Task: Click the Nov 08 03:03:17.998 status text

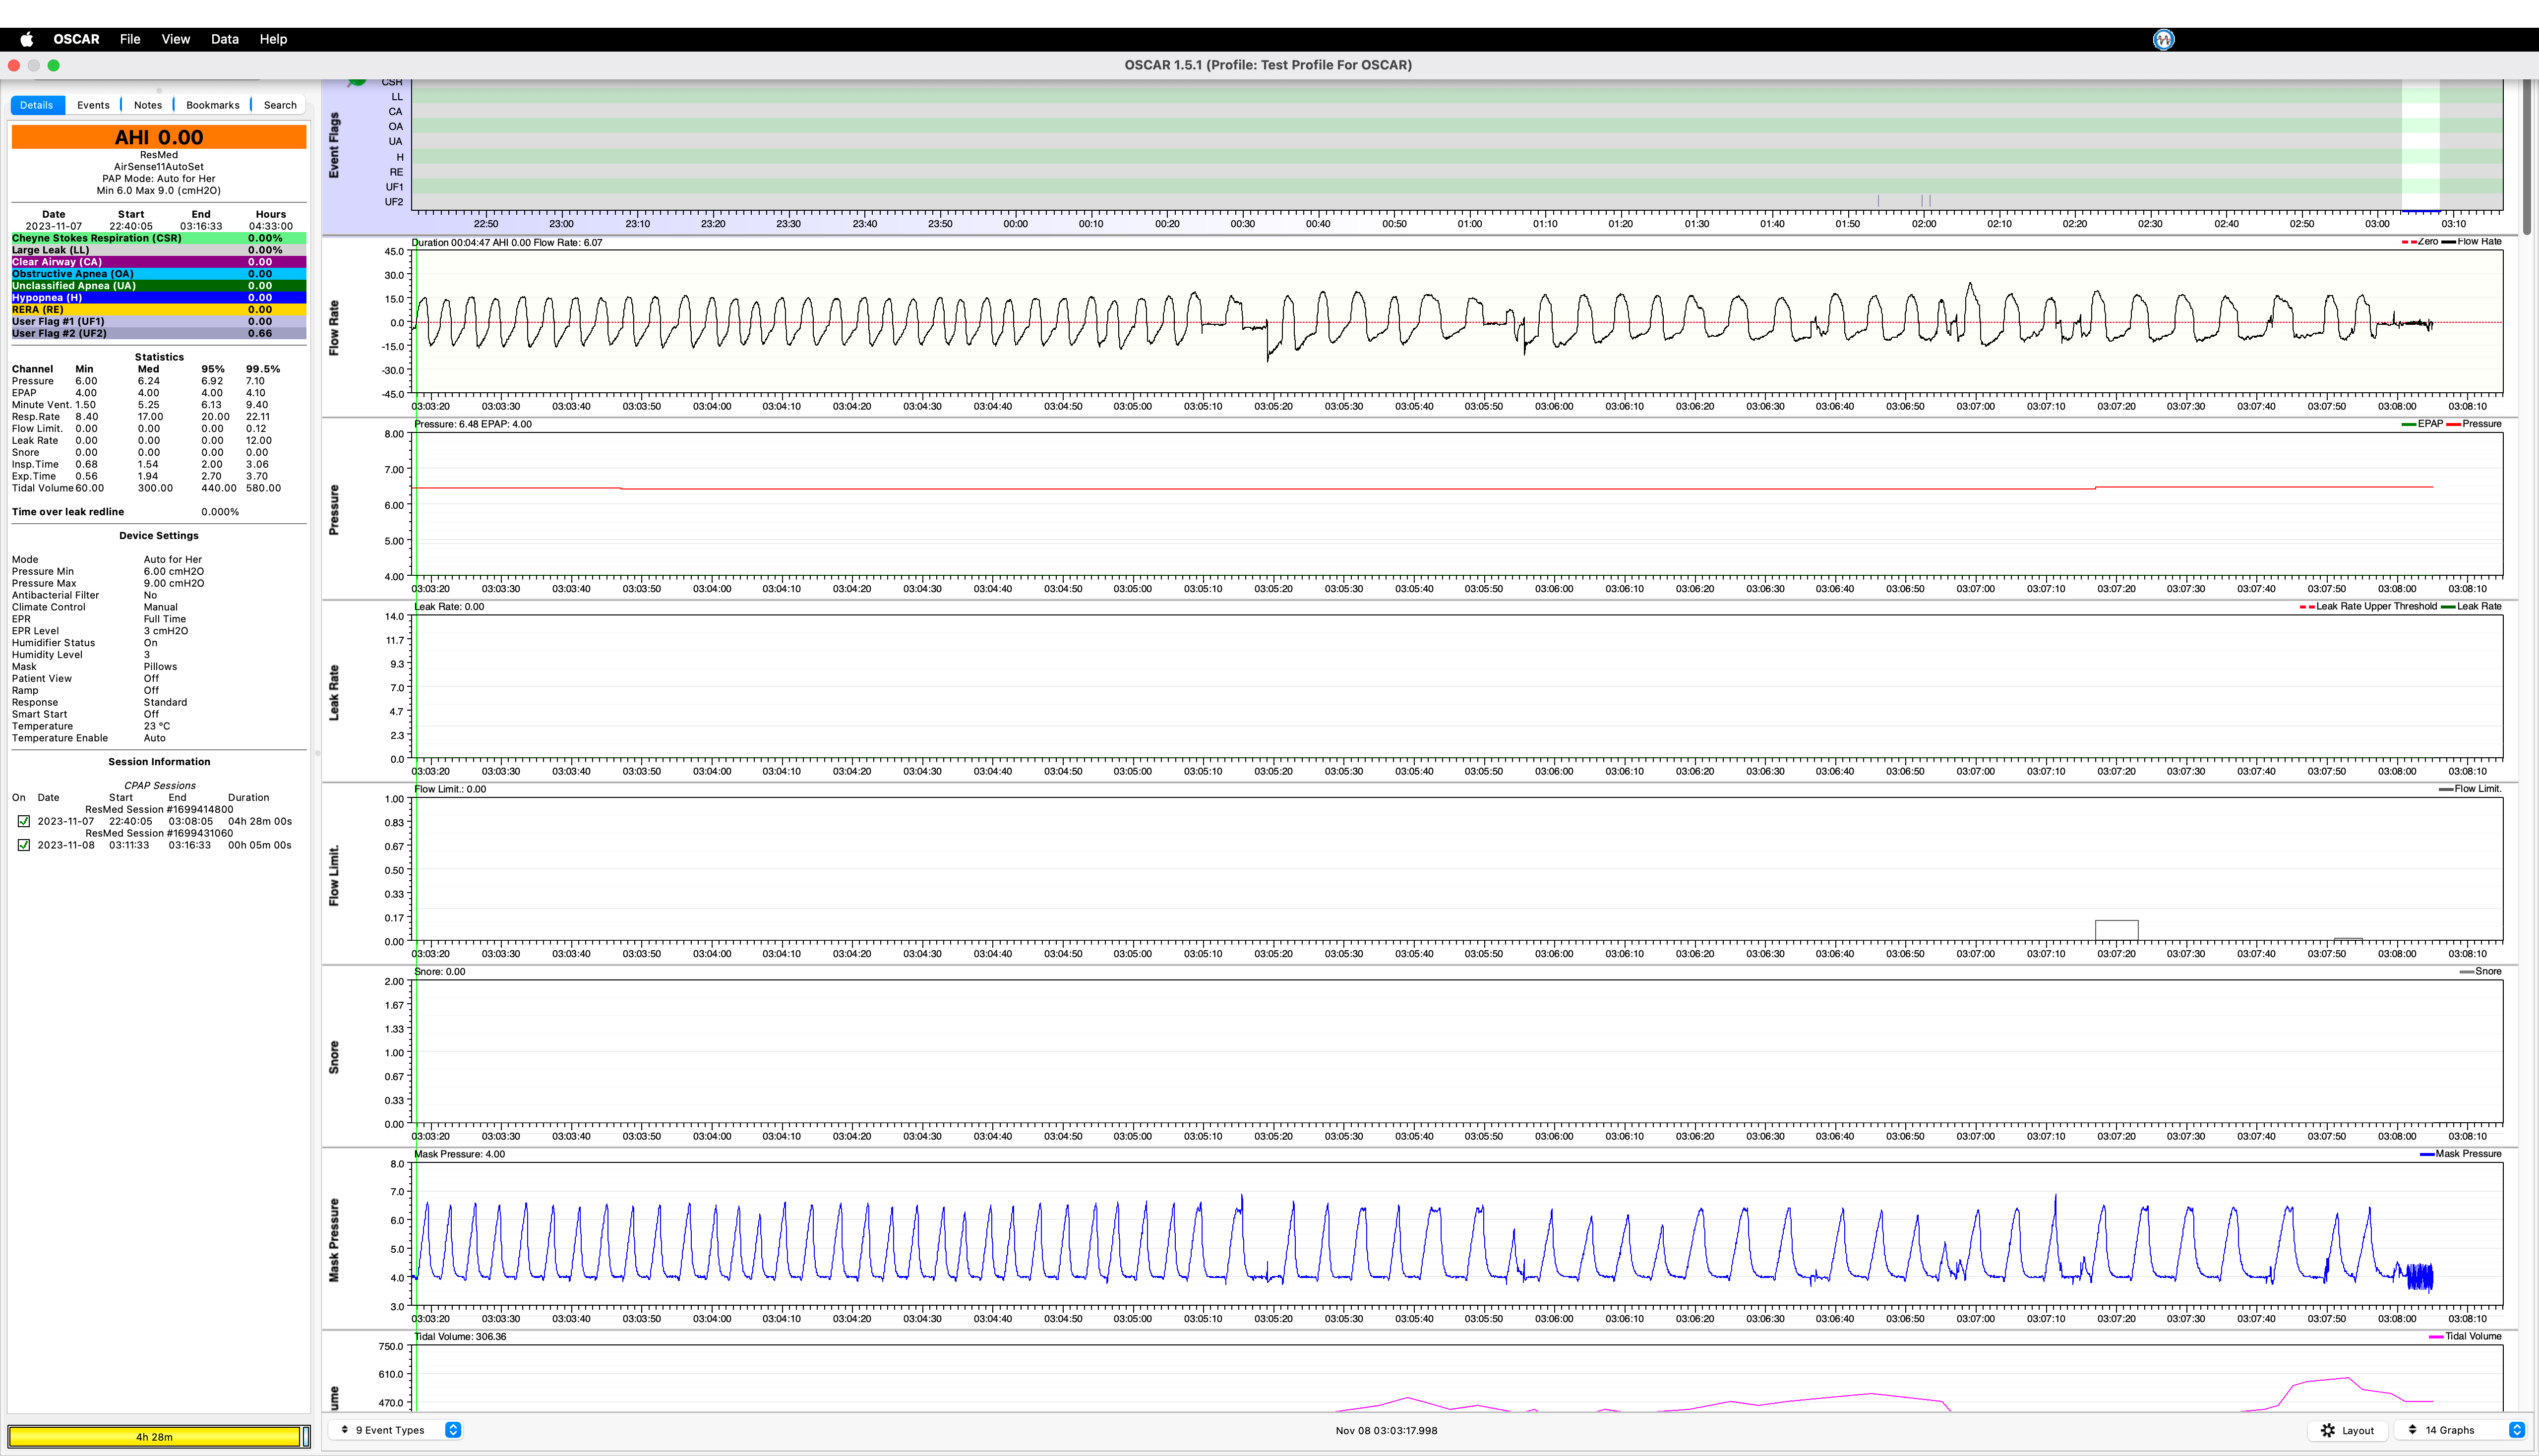Action: tap(1386, 1431)
